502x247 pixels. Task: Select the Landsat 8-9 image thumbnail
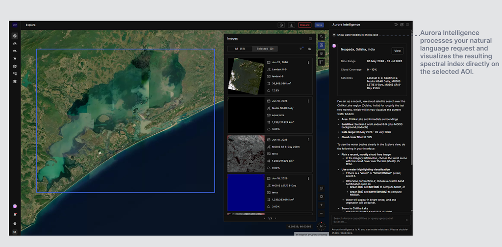(x=246, y=76)
